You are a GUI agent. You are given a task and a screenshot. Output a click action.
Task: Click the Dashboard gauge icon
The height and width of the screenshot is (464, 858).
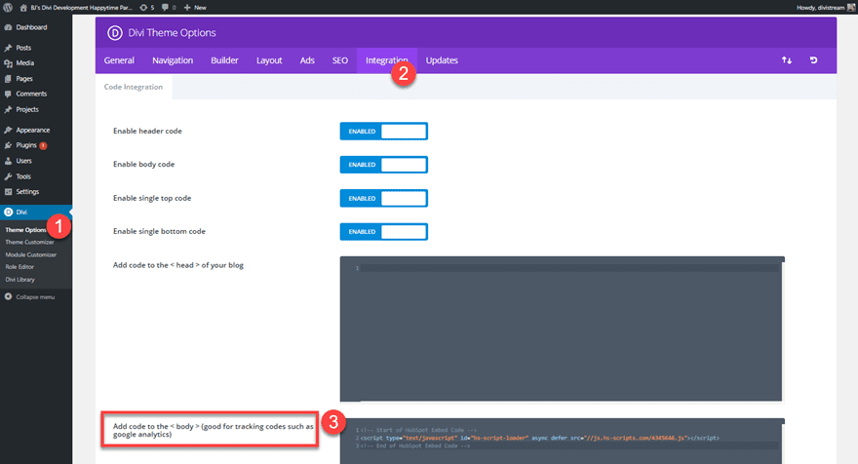pyautogui.click(x=8, y=27)
